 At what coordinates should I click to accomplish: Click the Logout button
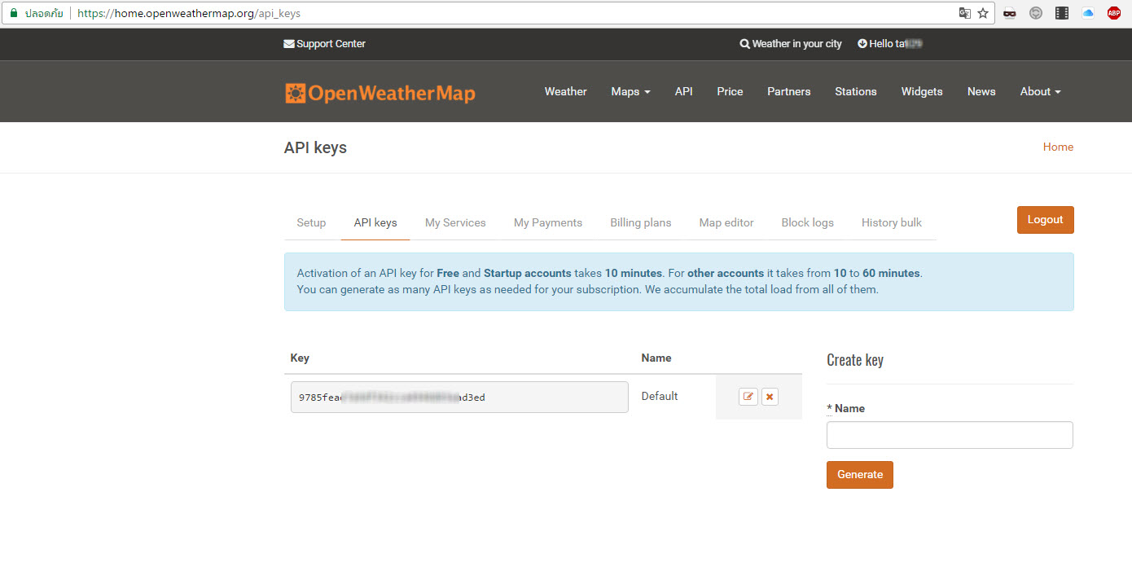[x=1045, y=220]
